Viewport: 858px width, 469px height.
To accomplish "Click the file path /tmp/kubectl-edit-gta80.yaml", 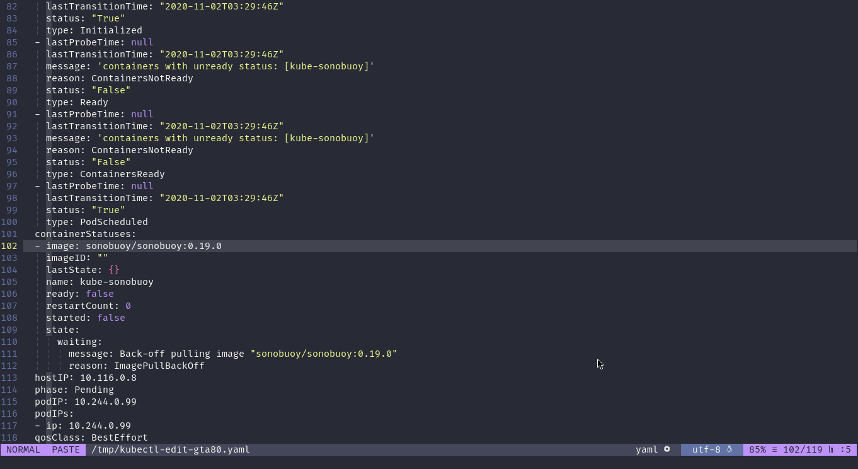I will (171, 449).
